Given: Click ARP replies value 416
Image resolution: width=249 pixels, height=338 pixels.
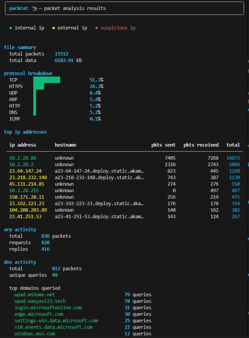Looking at the screenshot, I should tap(45, 249).
